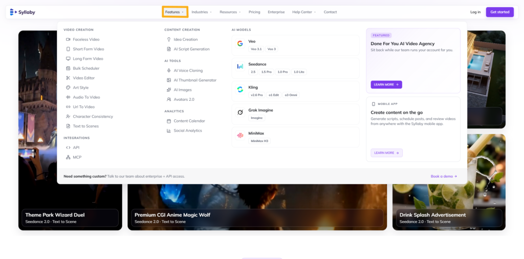This screenshot has width=524, height=259.
Task: Open the Contact page
Action: [330, 12]
